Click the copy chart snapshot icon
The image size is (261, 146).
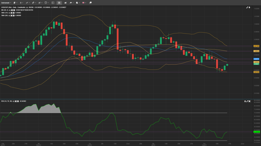coord(90,2)
